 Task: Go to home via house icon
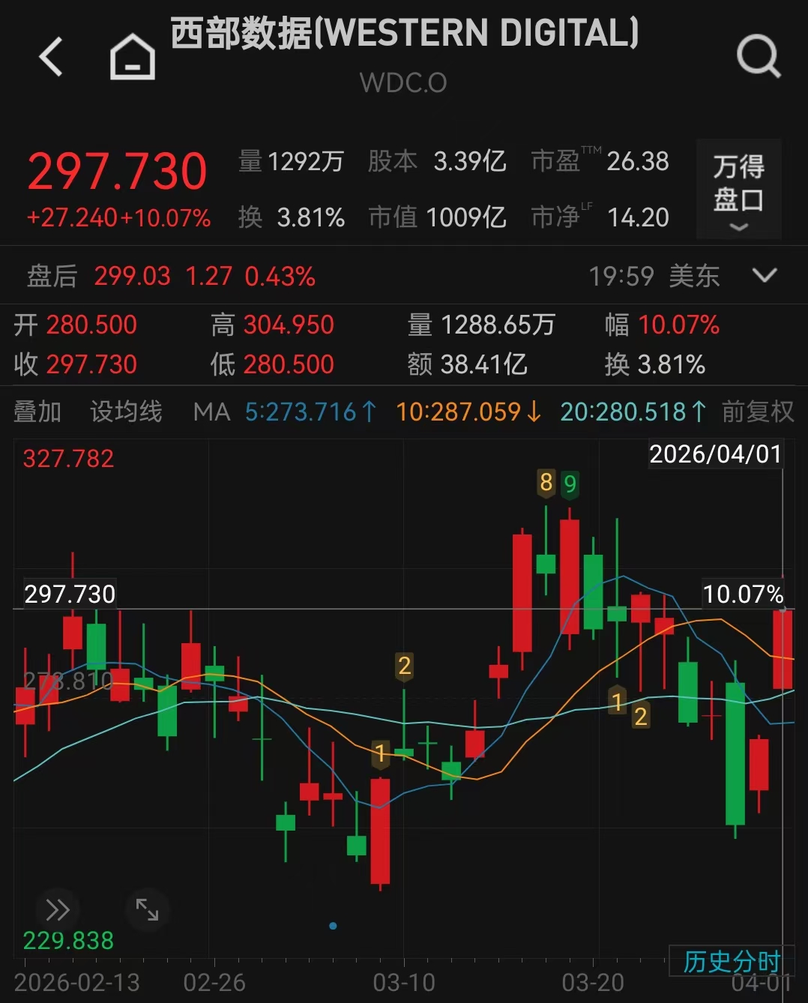133,57
